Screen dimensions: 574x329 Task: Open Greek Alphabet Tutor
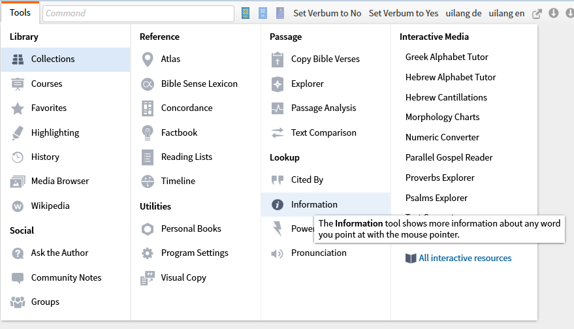447,57
